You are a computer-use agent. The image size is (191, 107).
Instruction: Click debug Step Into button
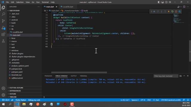(161, 12)
